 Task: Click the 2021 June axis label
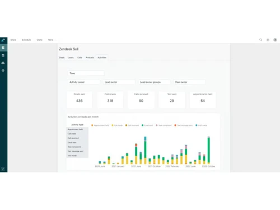[136, 166]
